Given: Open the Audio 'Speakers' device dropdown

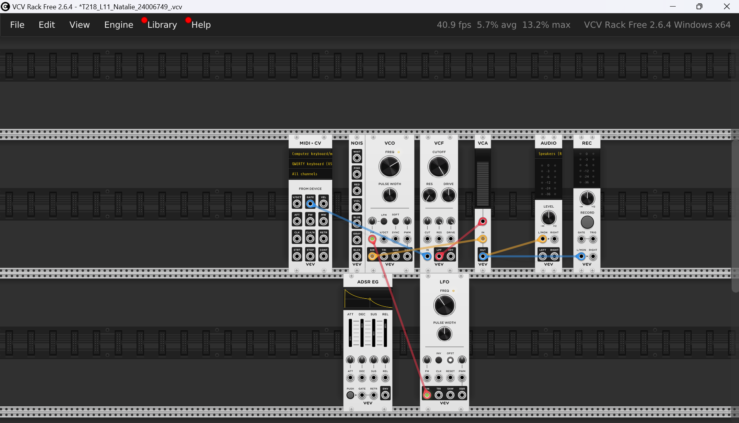Looking at the screenshot, I should (x=548, y=154).
